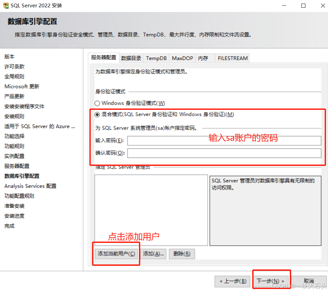Click 功能选择 step in the sidebar
The width and height of the screenshot is (328, 292).
[14, 136]
